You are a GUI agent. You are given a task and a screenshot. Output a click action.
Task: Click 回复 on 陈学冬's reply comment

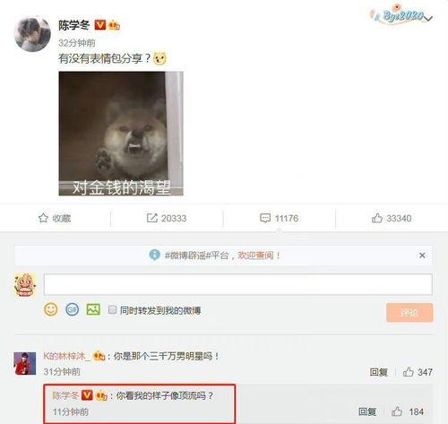coord(367,411)
